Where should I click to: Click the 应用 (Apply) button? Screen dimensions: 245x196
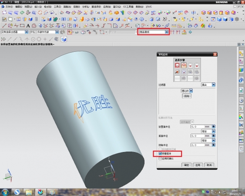(x=198, y=165)
